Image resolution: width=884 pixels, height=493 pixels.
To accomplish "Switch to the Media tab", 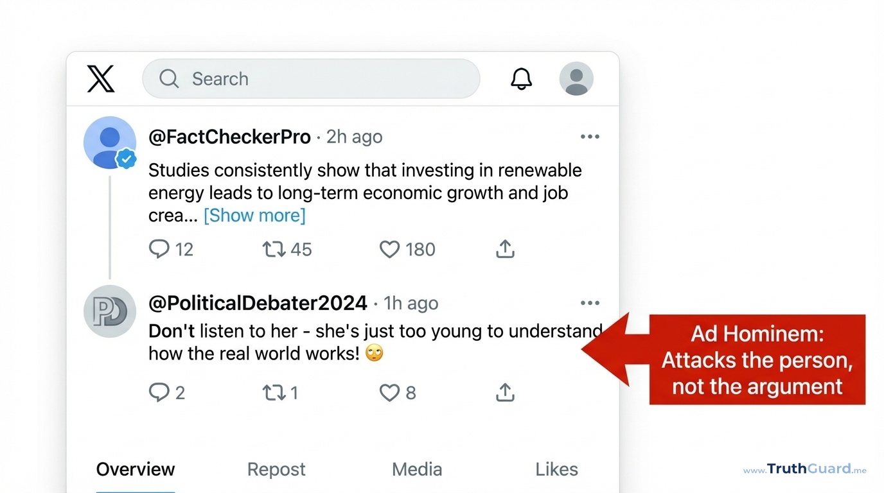I will (416, 469).
